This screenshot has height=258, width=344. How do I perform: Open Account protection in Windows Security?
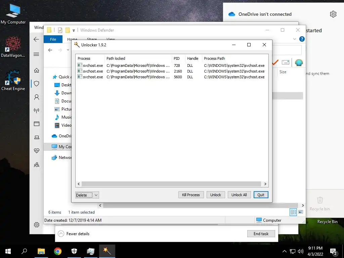(x=37, y=97)
